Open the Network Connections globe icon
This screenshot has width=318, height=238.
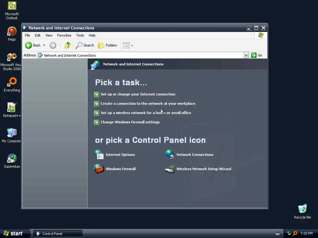170,155
